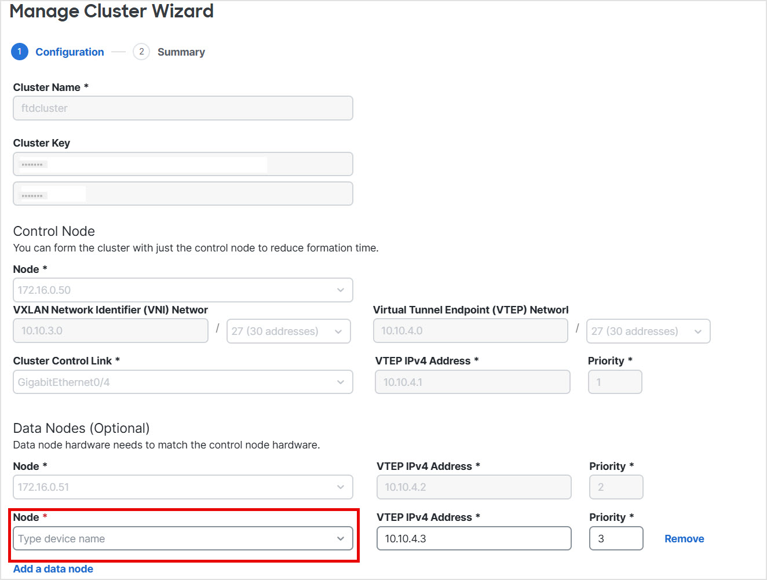Viewport: 767px width, 580px height.
Task: Click the ftdcluster Cluster Name field
Action: tap(183, 108)
